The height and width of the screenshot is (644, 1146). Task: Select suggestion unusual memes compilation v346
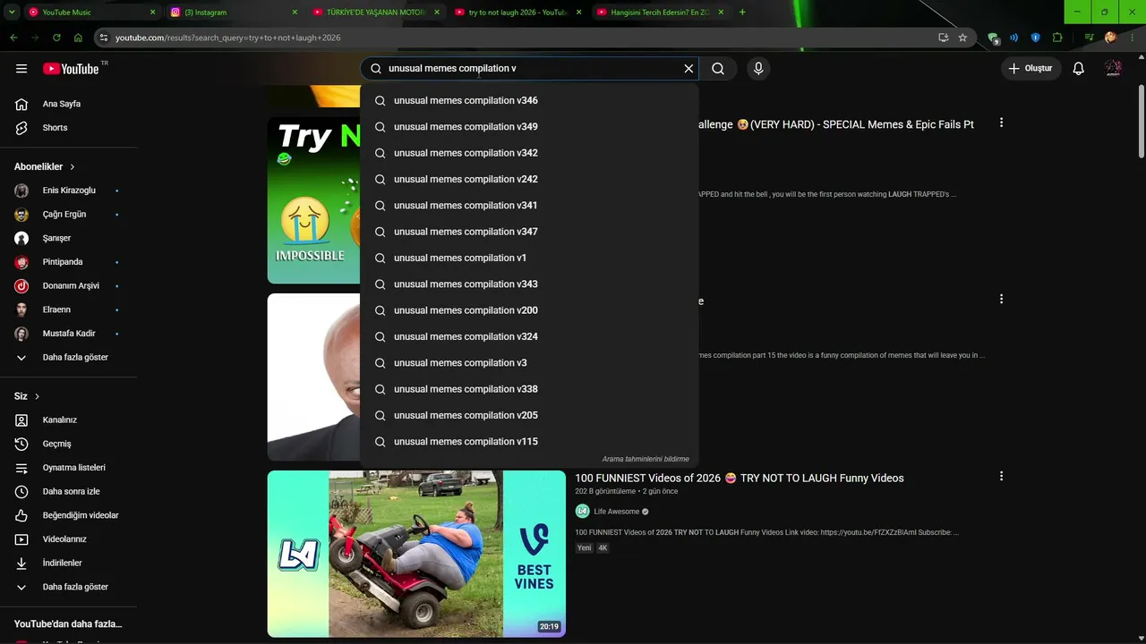[x=529, y=101]
